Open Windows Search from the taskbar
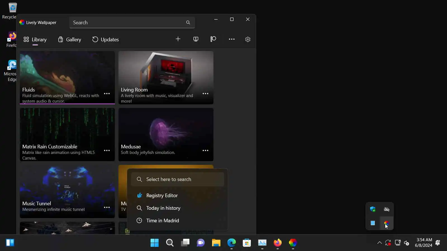The width and height of the screenshot is (447, 251). (x=170, y=243)
